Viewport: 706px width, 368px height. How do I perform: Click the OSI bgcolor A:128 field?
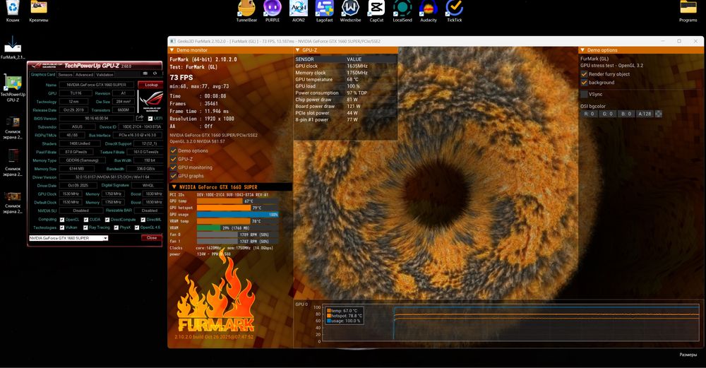coord(645,114)
